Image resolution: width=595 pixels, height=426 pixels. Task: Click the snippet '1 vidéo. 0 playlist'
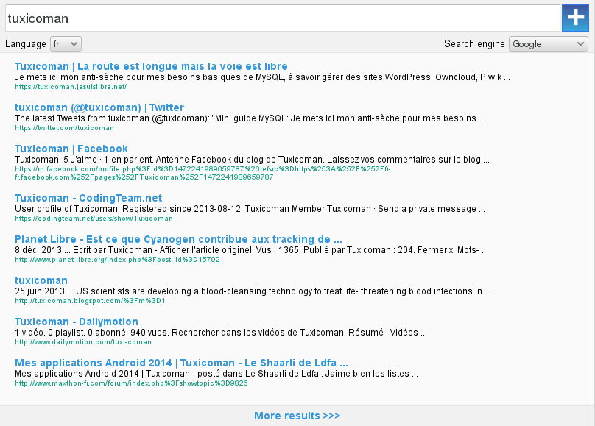pos(221,333)
